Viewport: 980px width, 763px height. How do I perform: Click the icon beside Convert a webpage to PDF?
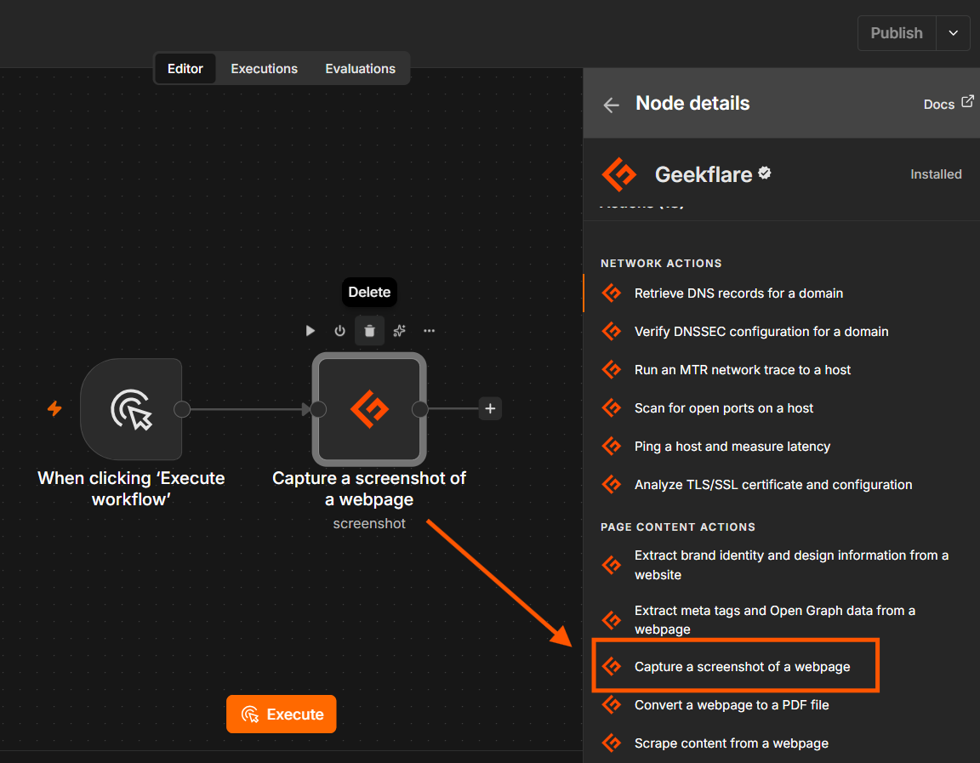(x=612, y=704)
